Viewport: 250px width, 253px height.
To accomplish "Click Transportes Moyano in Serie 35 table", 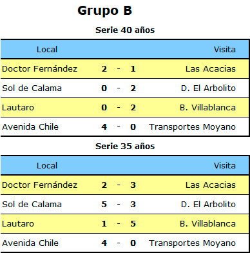I will point(192,243).
